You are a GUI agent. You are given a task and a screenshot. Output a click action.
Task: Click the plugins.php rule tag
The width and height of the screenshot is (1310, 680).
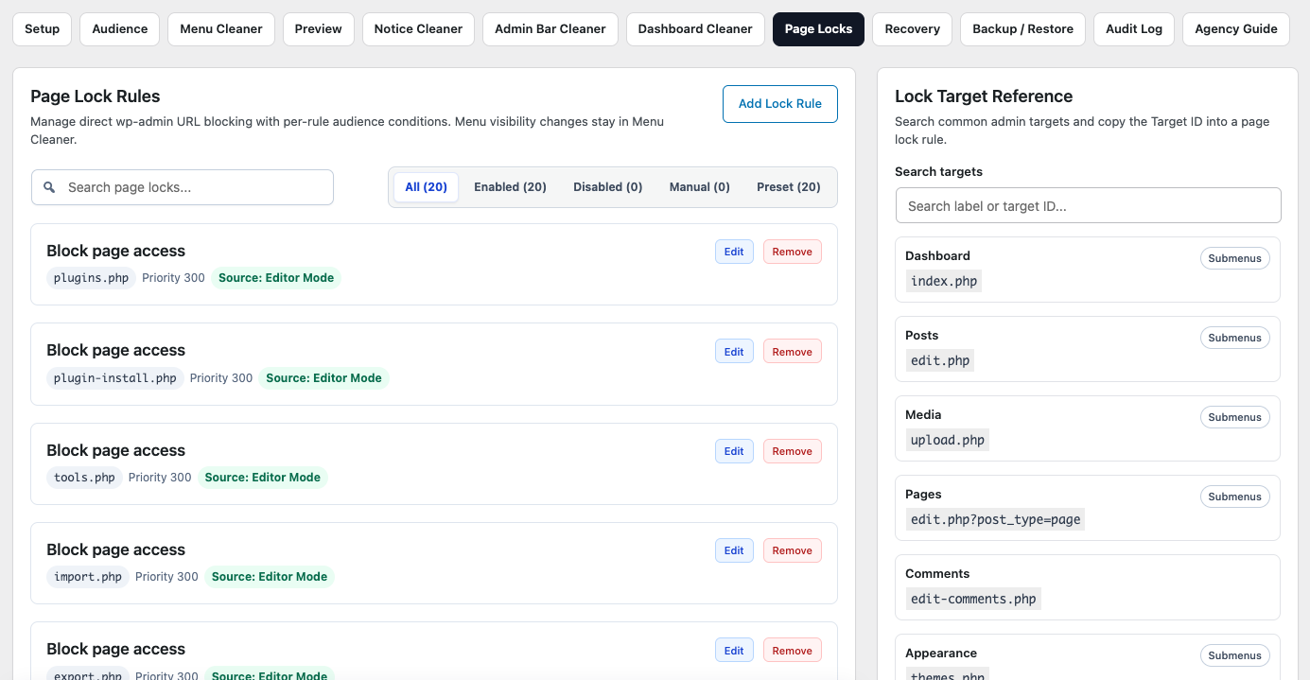click(91, 278)
